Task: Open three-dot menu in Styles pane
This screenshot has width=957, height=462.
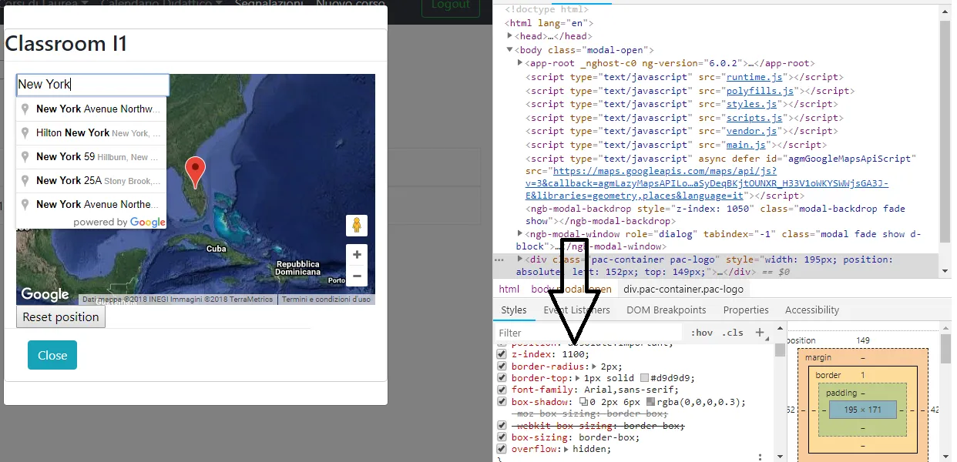Action: pos(760,457)
